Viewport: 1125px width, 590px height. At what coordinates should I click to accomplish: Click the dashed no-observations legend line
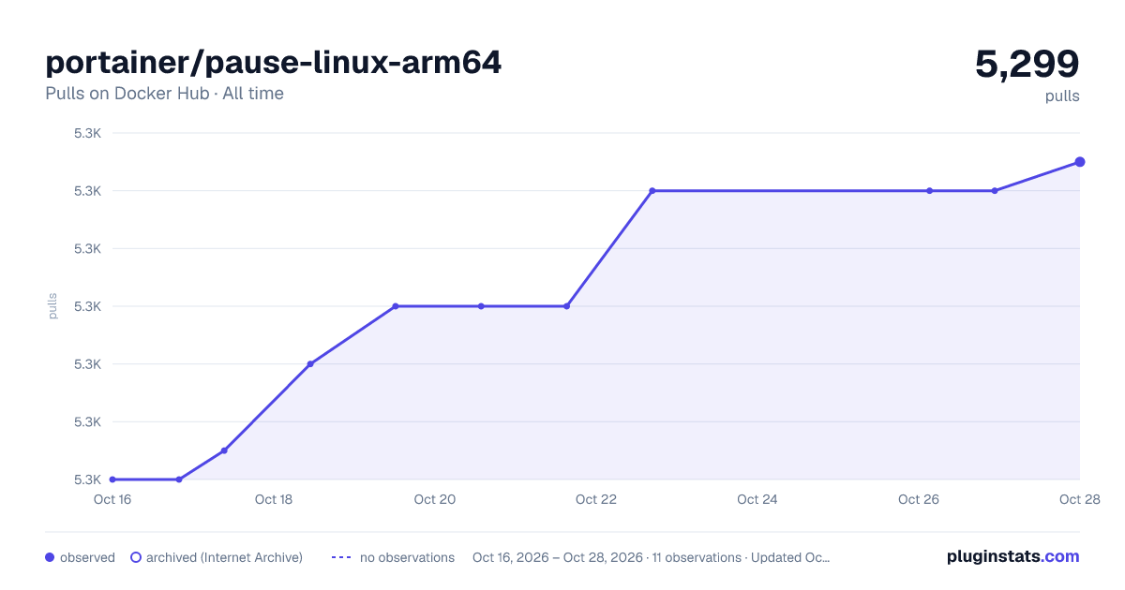tap(341, 557)
